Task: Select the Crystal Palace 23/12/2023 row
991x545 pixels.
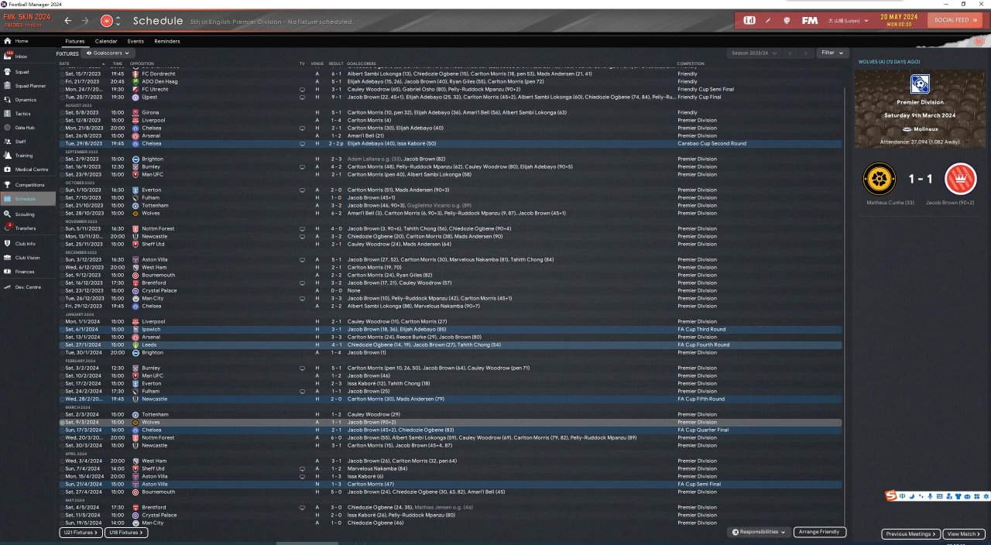Action: tap(450, 290)
